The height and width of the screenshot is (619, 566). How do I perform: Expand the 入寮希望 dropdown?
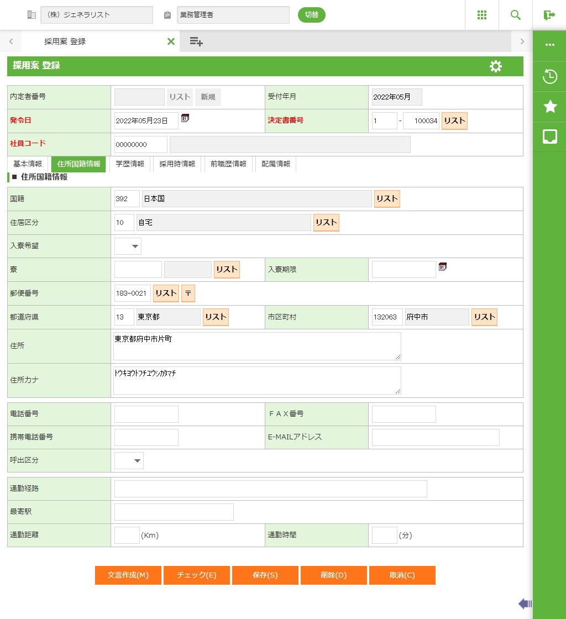[128, 246]
